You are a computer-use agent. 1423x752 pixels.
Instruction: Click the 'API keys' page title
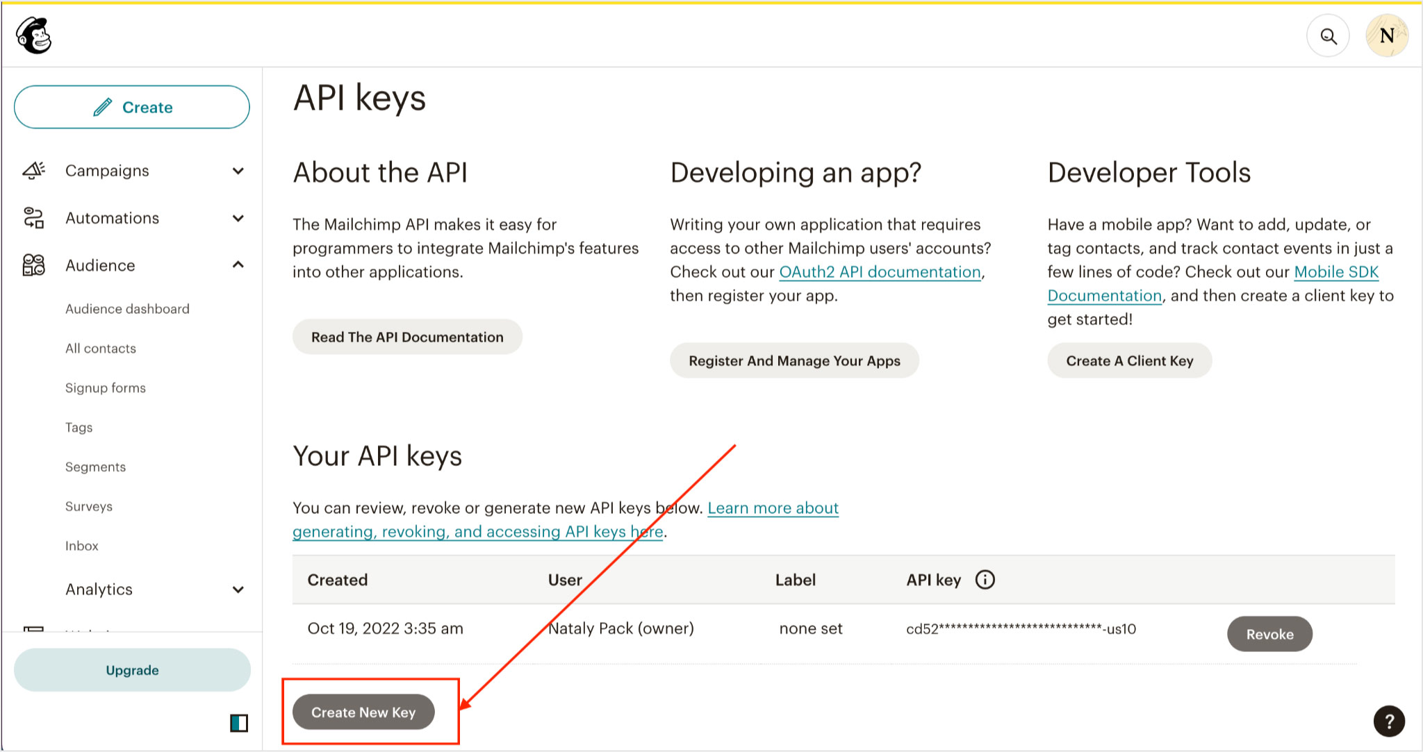pos(359,97)
